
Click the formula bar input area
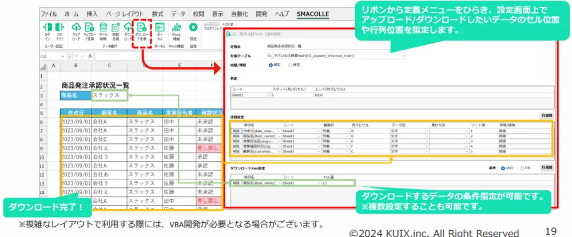point(158,57)
